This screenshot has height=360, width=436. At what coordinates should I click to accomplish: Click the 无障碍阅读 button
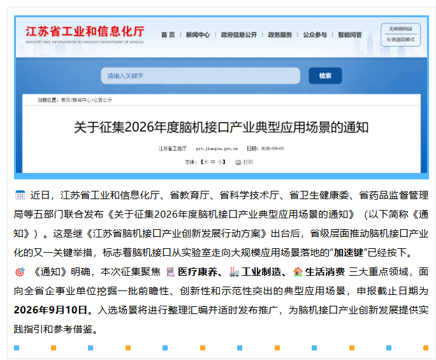coord(400,29)
